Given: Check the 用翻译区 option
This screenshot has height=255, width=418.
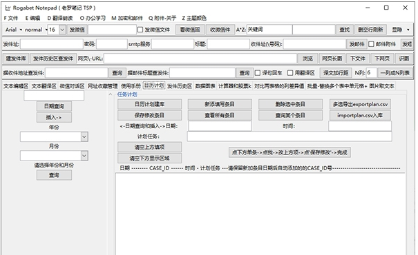Looking at the screenshot, I should [x=290, y=72].
